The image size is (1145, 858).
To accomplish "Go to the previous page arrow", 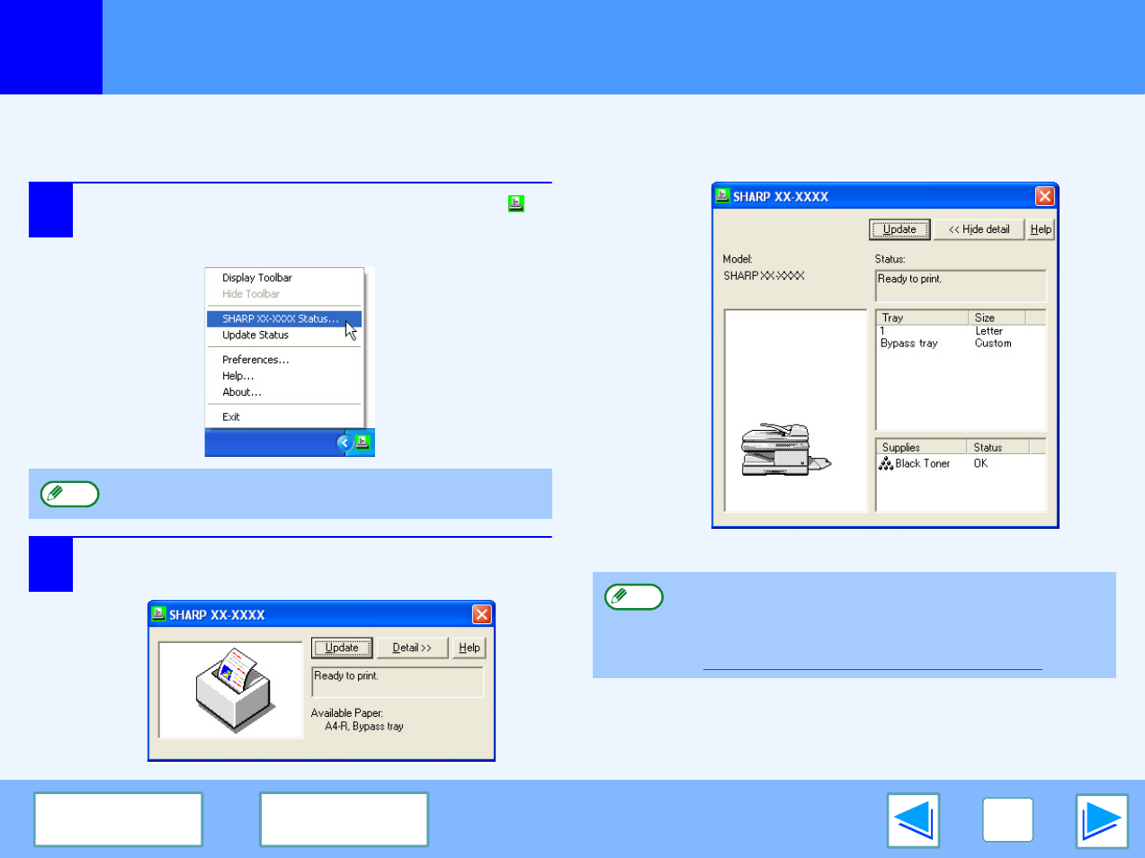I will [x=913, y=820].
